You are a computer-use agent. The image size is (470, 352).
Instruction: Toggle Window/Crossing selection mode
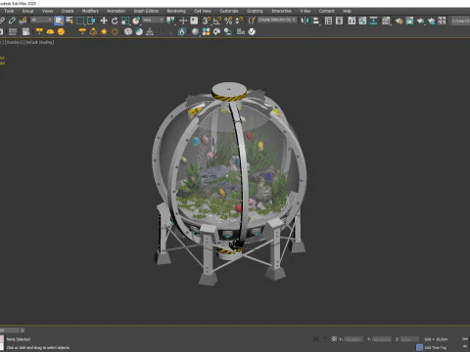tap(91, 21)
